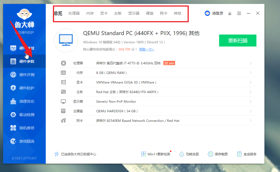Click the download arrow icon in the title bar
280x172 pixels.
point(230,13)
